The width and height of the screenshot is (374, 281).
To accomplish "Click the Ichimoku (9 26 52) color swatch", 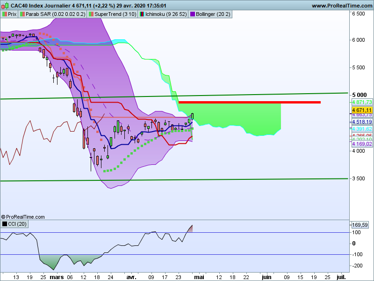I will (x=142, y=15).
